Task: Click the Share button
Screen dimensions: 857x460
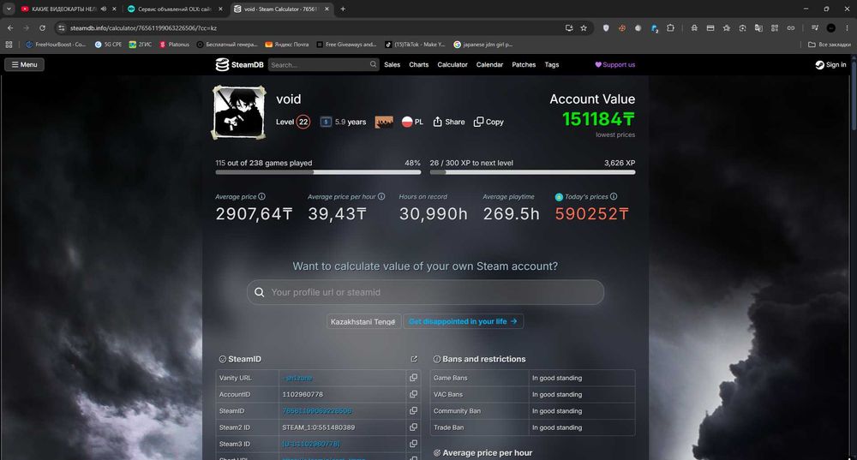Action: click(449, 122)
